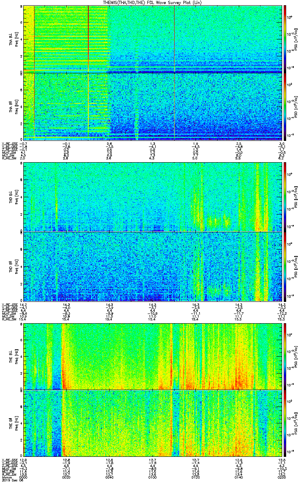301x483 pixels.
Task: Click inside the THE B-parallel spectrogram panel
Action: pos(153,424)
